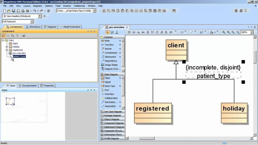Viewport: 258px width, 145px height.
Task: Click the diagram's horizontal scrollbar thumb
Action: [x=147, y=138]
